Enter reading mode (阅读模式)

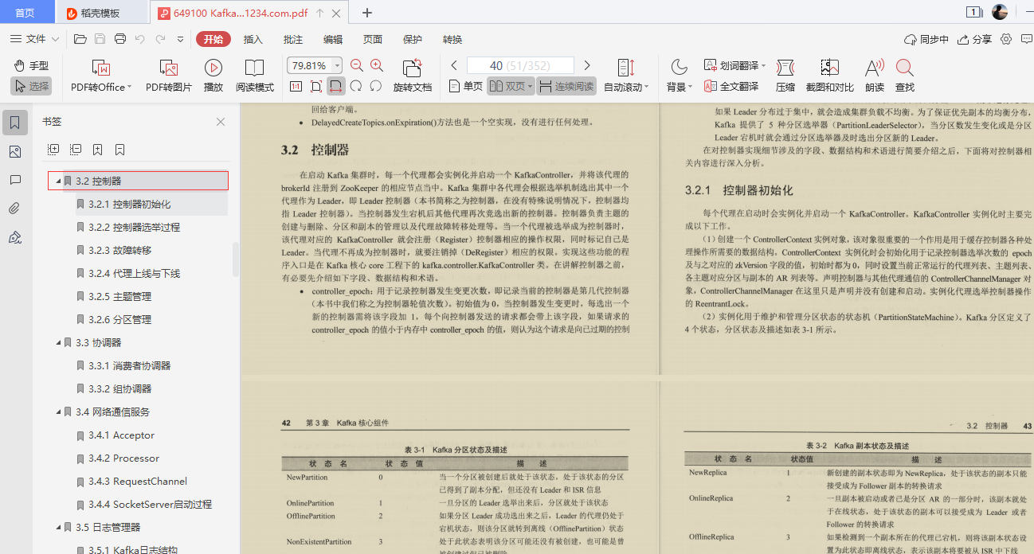(x=255, y=76)
